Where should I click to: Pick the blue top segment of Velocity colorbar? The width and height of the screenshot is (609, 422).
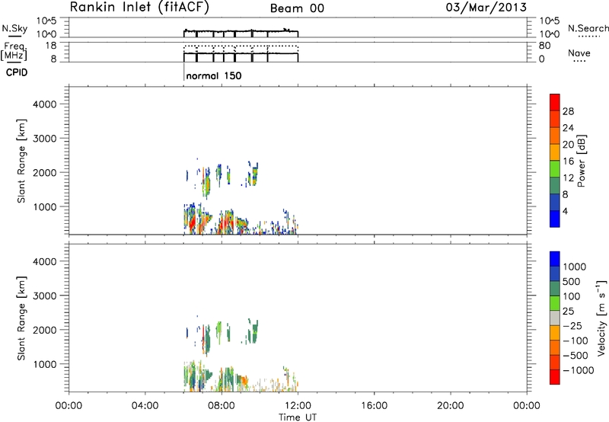pyautogui.click(x=555, y=259)
